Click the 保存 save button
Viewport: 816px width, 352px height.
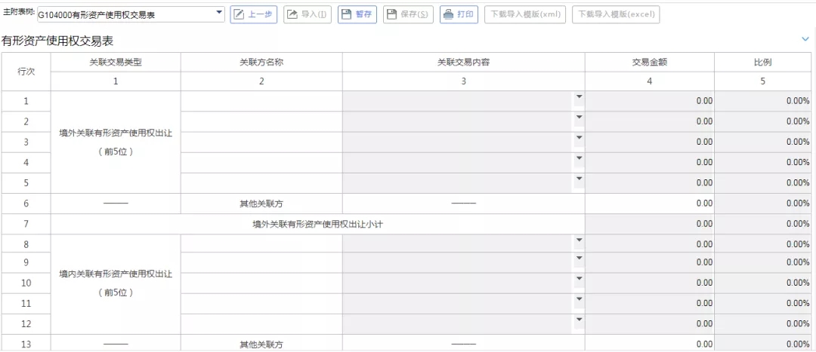tap(408, 15)
